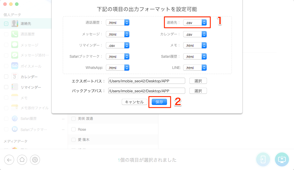Screen dimensions: 294x170
Task: Open the メッセージ format dropdown
Action: (x=118, y=34)
